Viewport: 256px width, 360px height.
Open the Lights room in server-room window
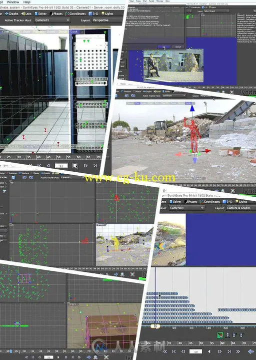(107, 14)
